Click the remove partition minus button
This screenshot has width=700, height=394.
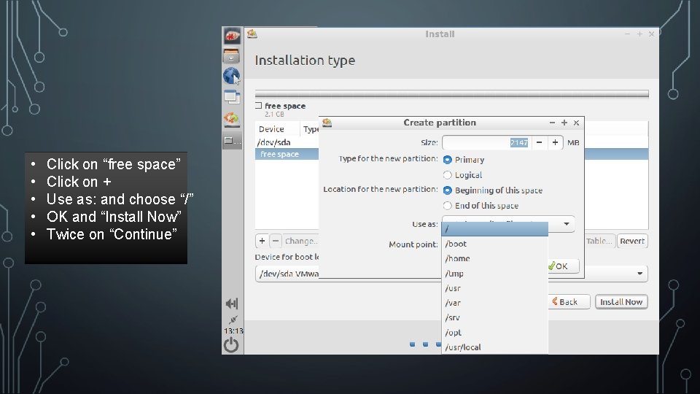[x=276, y=242]
